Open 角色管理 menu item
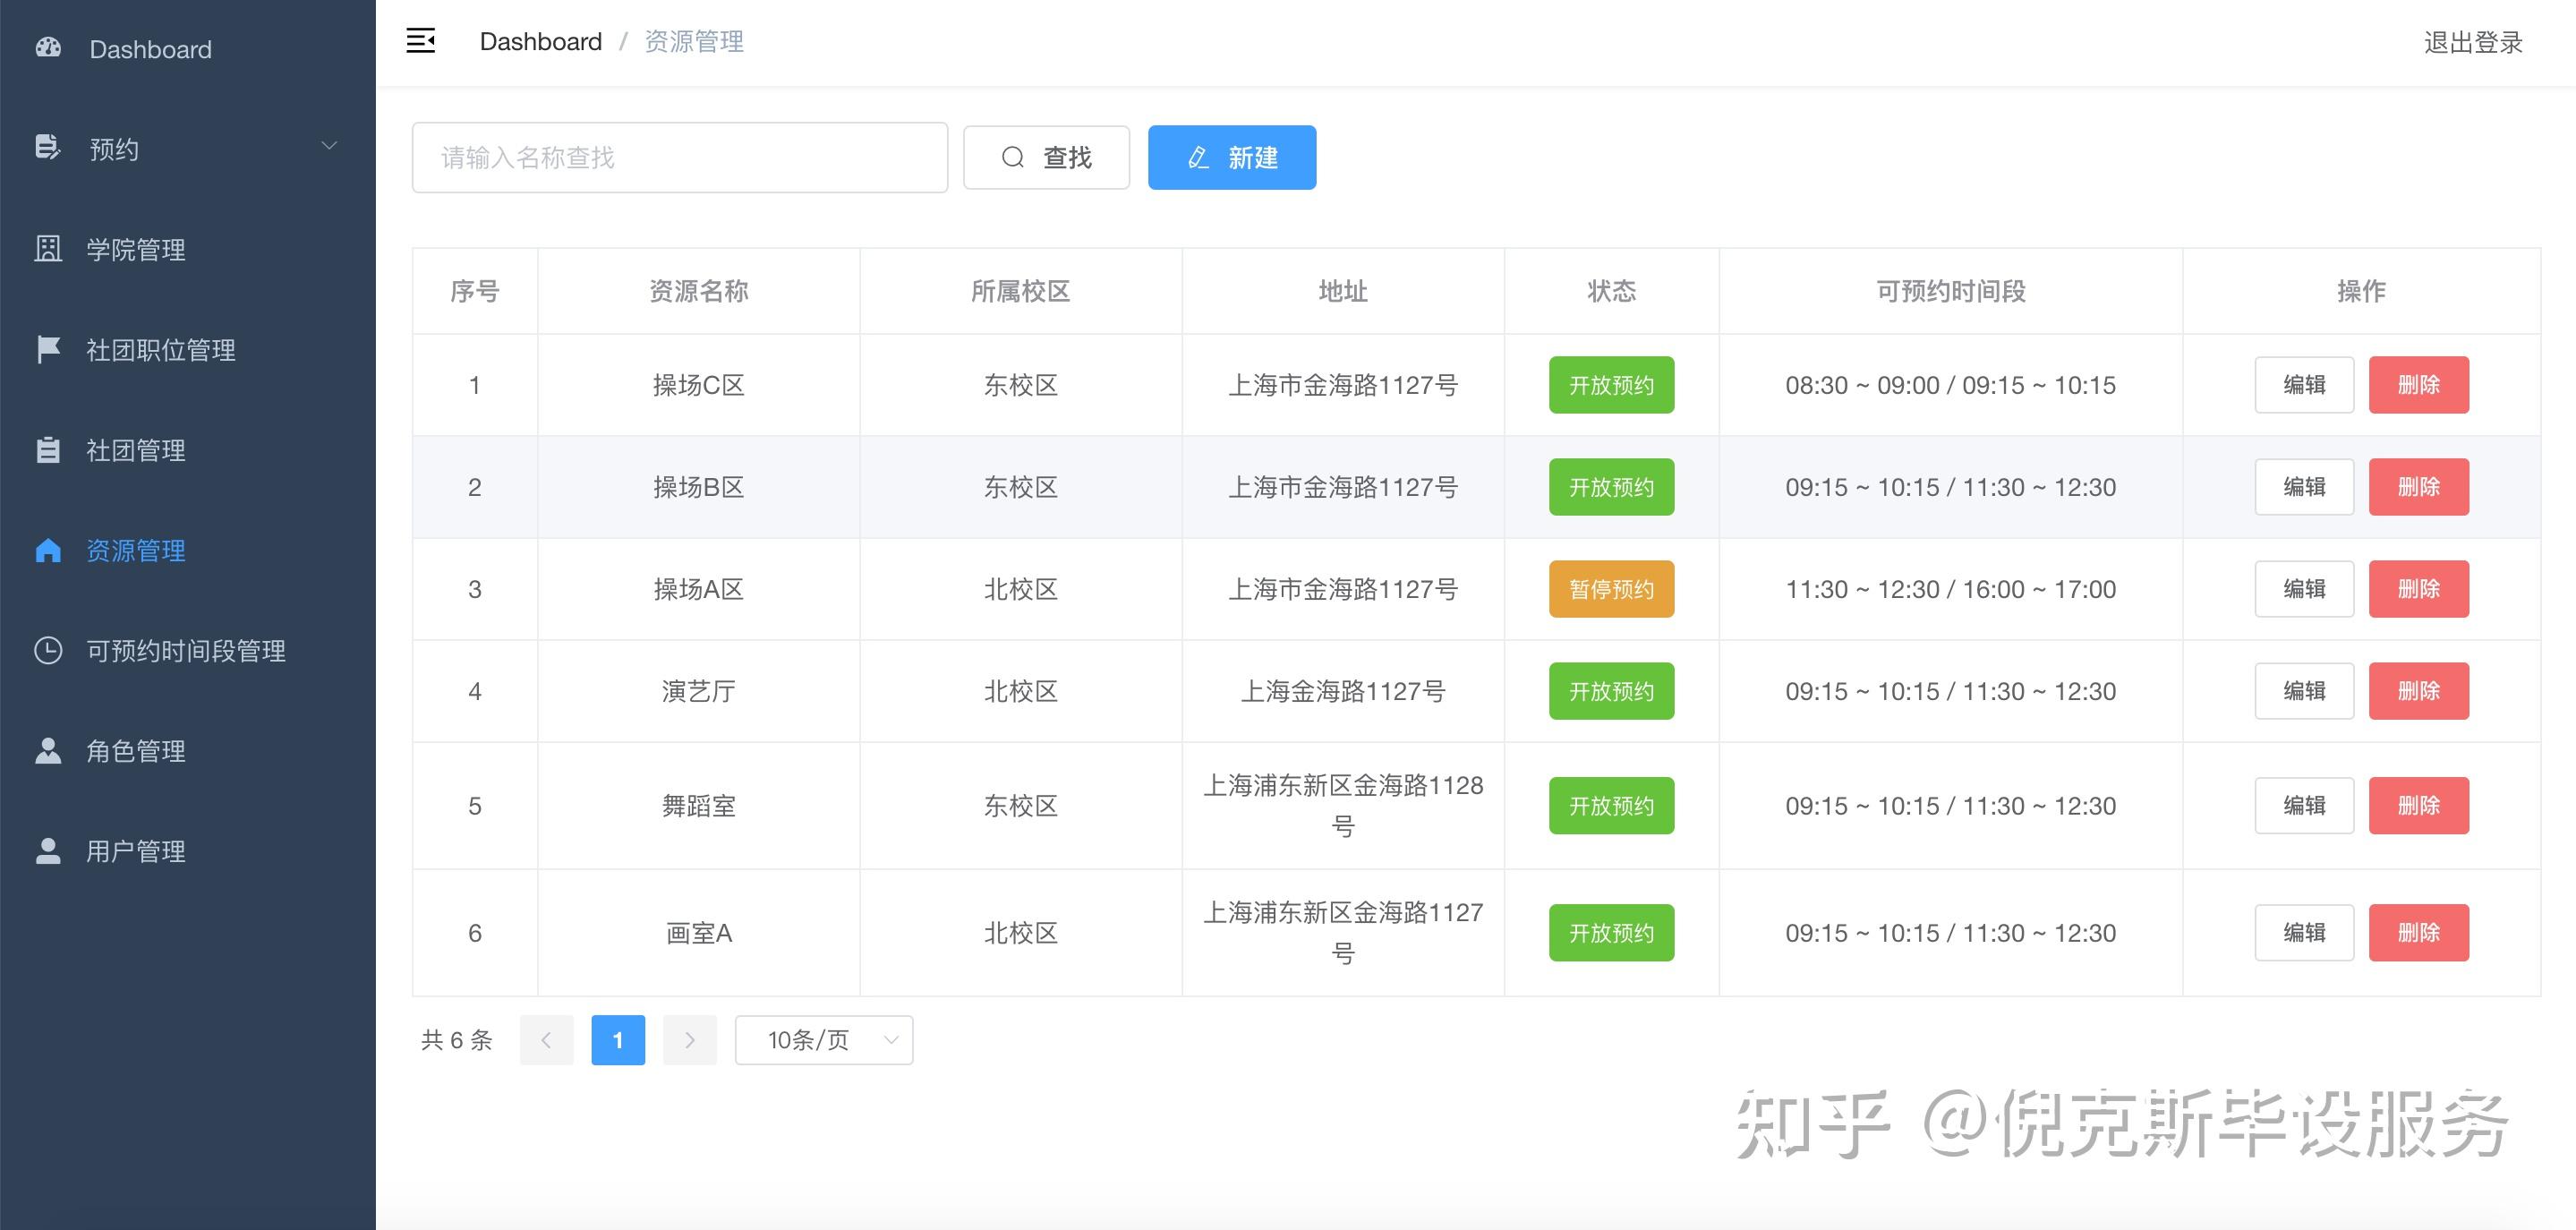This screenshot has width=2576, height=1230. point(188,751)
